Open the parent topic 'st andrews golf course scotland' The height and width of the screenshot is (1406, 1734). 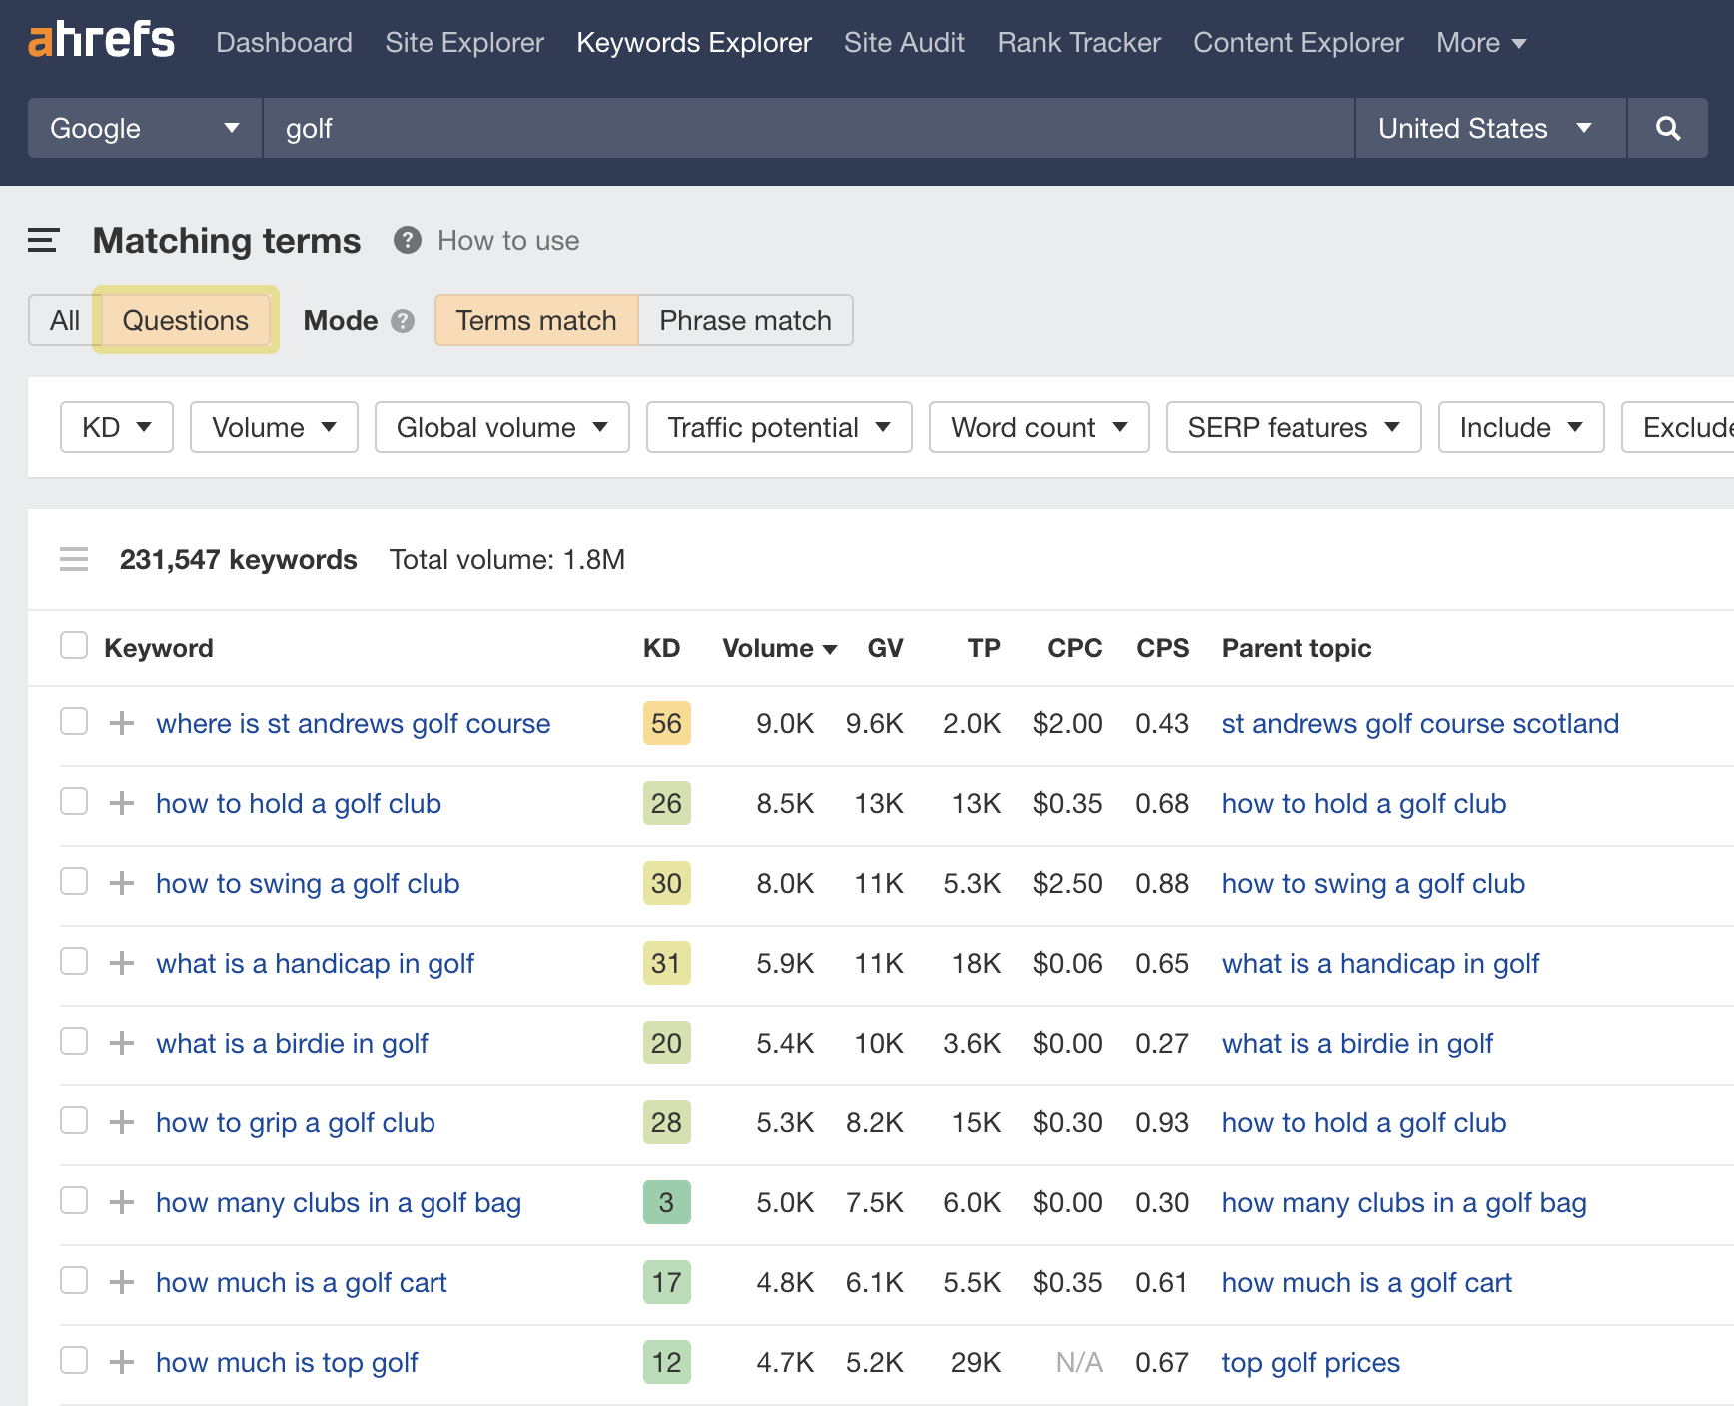point(1419,723)
